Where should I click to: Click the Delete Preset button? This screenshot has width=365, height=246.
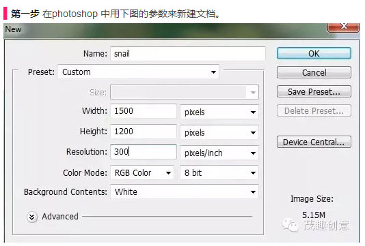pyautogui.click(x=314, y=110)
